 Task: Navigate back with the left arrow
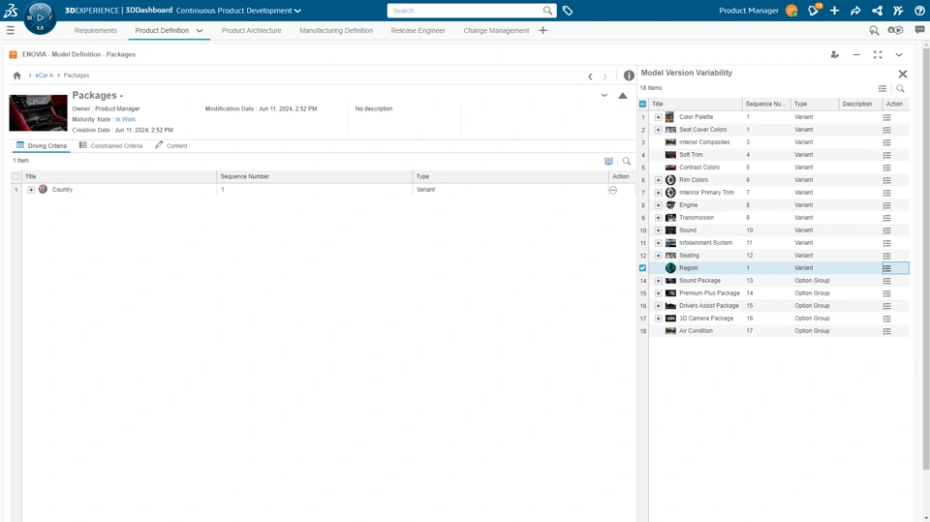590,76
